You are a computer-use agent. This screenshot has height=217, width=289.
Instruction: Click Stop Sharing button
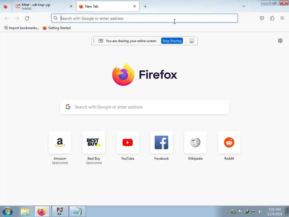172,41
